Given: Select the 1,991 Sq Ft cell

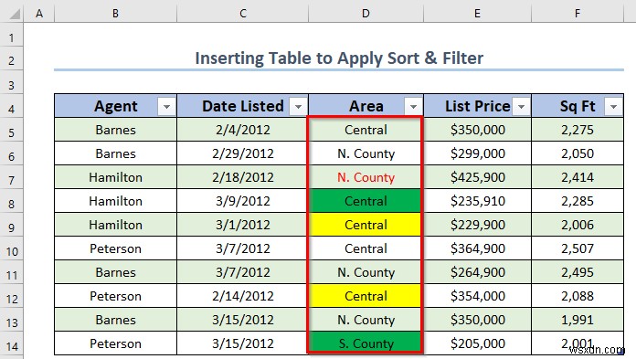Looking at the screenshot, I should [x=578, y=320].
